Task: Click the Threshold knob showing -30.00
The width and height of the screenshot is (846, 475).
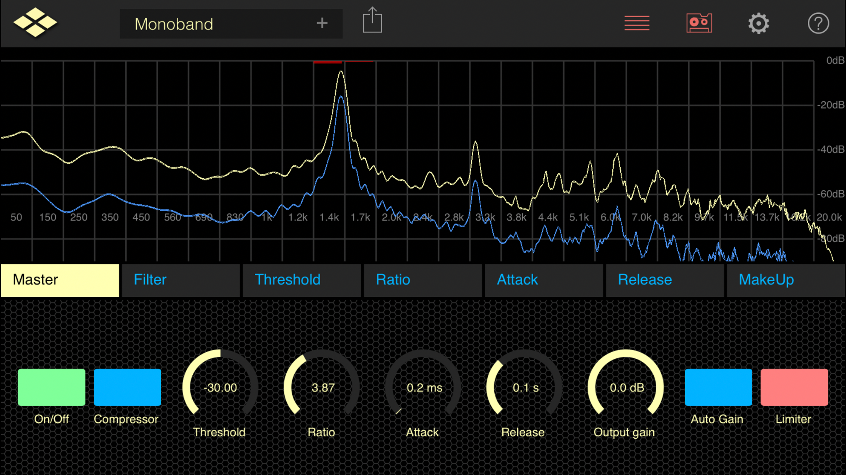Action: coord(220,387)
